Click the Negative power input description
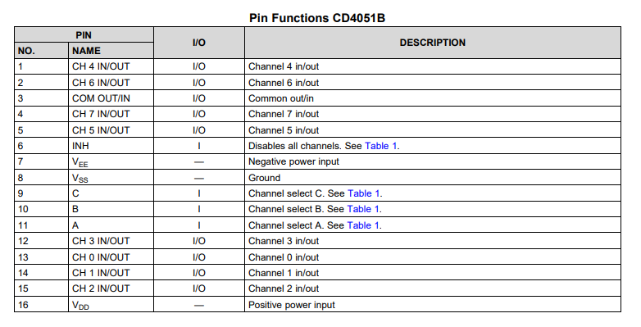 (x=293, y=162)
